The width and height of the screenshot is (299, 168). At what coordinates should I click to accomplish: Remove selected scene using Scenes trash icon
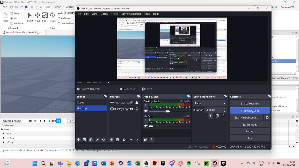(84, 140)
